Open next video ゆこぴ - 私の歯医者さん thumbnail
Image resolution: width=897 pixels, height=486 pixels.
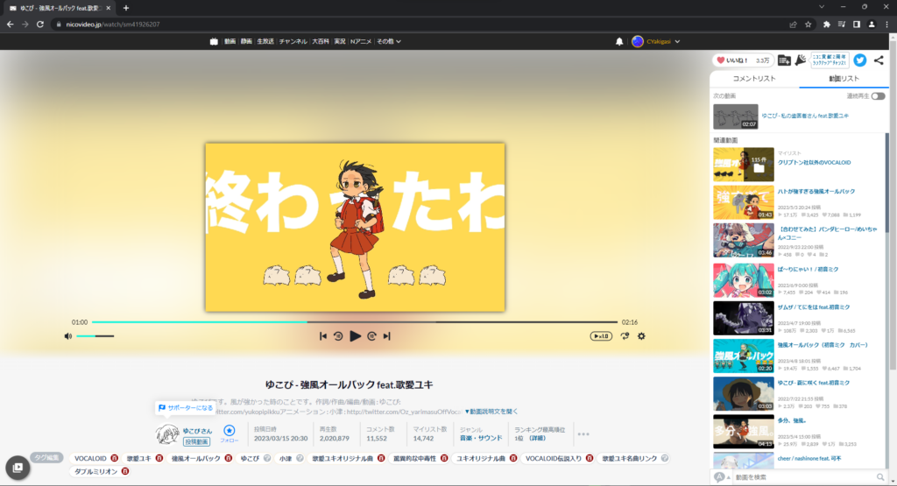(735, 116)
